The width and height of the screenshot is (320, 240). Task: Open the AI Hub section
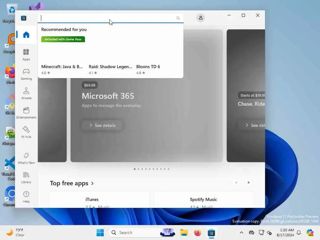point(26,132)
